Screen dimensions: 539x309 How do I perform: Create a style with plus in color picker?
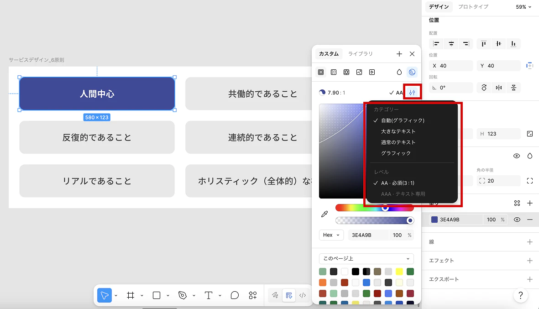point(399,54)
